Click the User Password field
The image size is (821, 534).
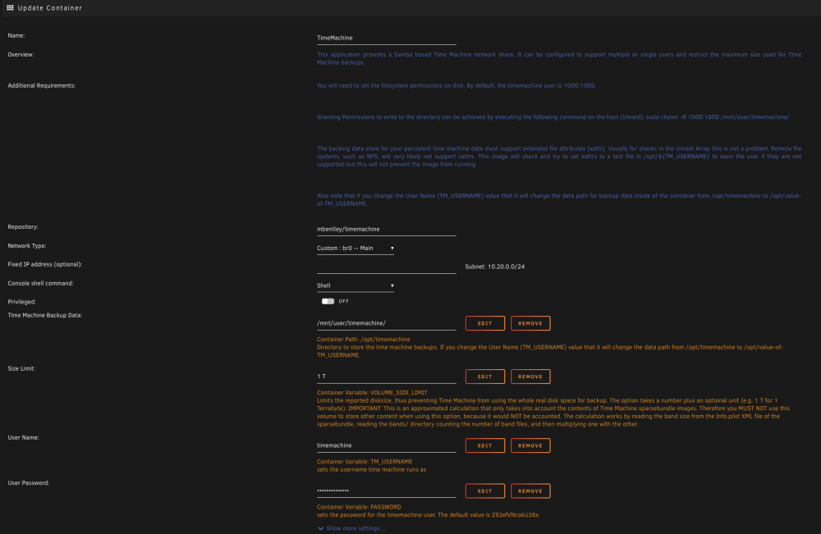coord(386,491)
